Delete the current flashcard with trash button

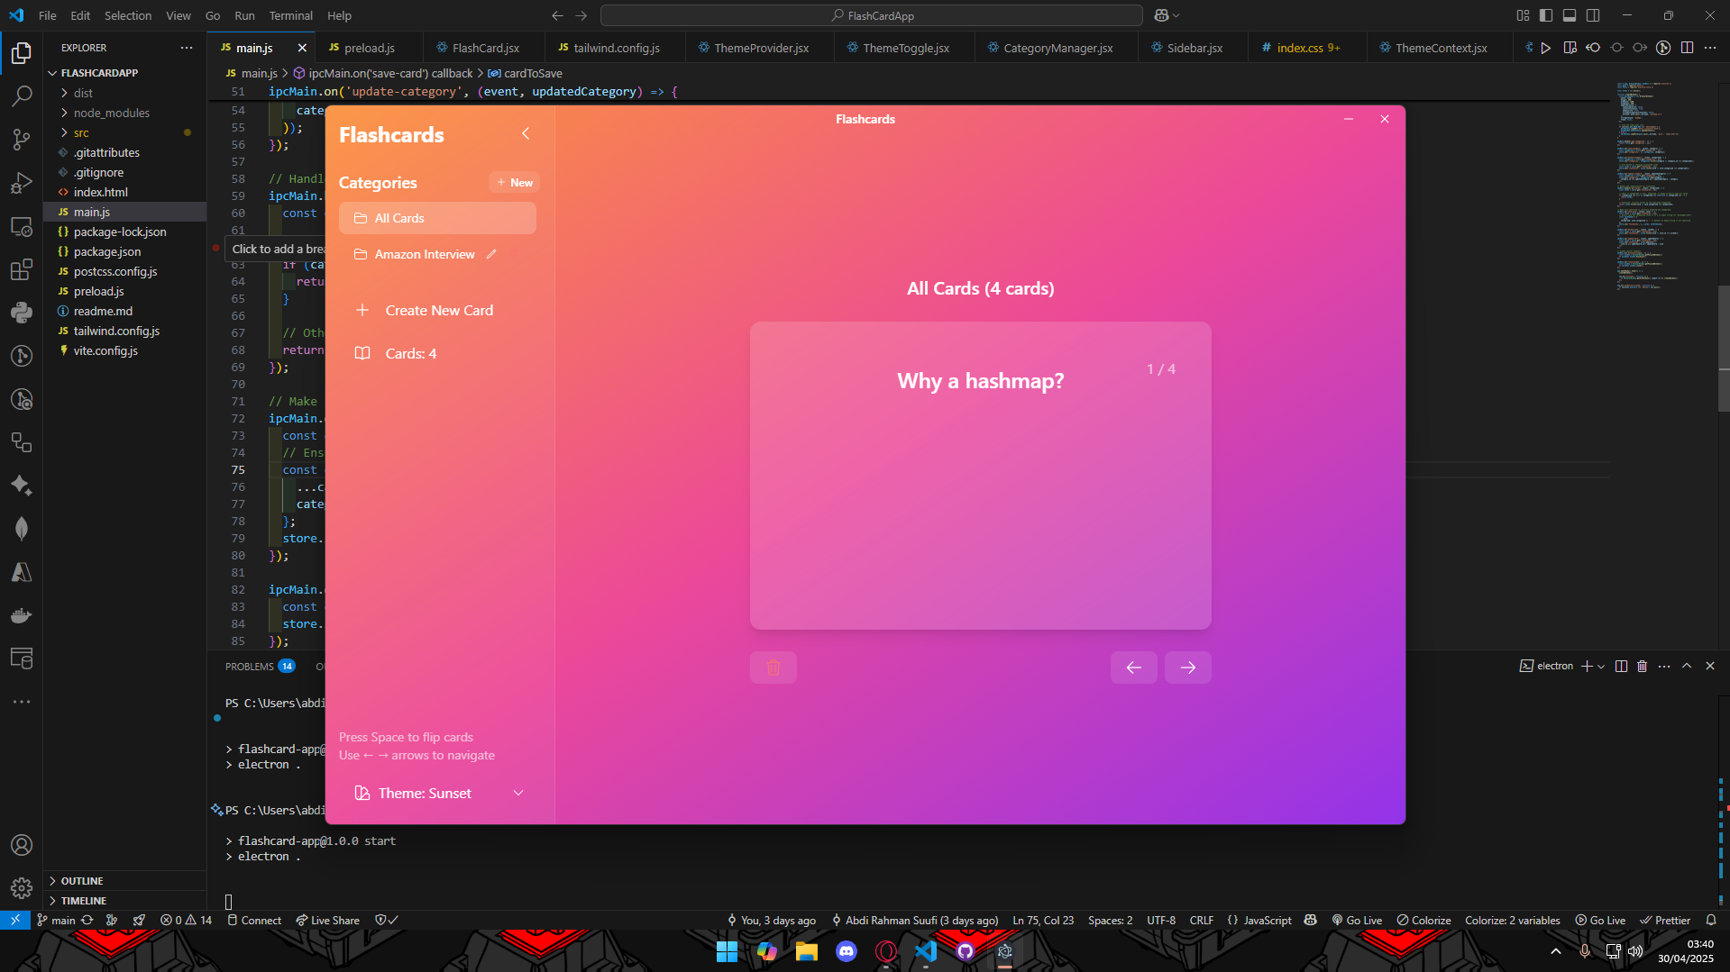tap(773, 667)
